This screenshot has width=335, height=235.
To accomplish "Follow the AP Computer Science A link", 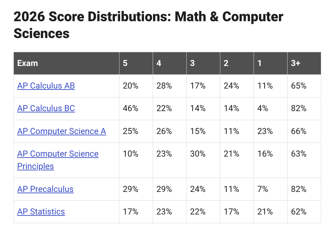I will [x=62, y=131].
